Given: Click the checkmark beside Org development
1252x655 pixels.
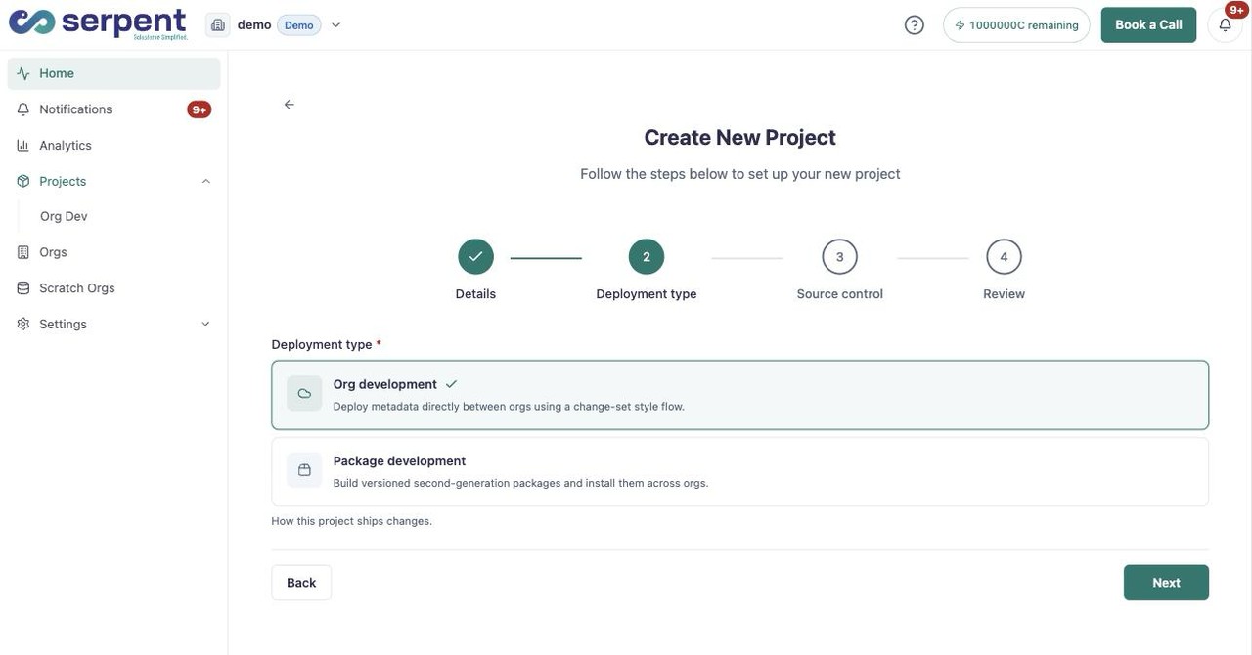Looking at the screenshot, I should click(451, 384).
